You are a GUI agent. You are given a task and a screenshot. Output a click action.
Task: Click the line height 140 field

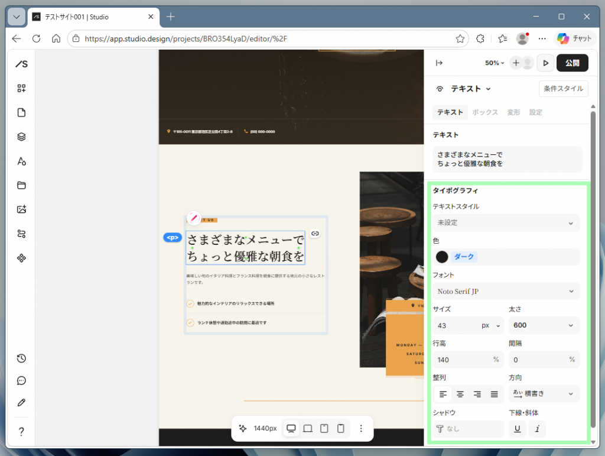coord(468,360)
